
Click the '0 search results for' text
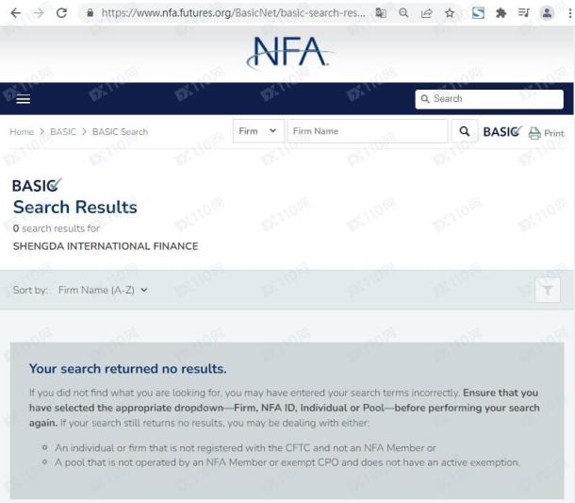pyautogui.click(x=57, y=228)
